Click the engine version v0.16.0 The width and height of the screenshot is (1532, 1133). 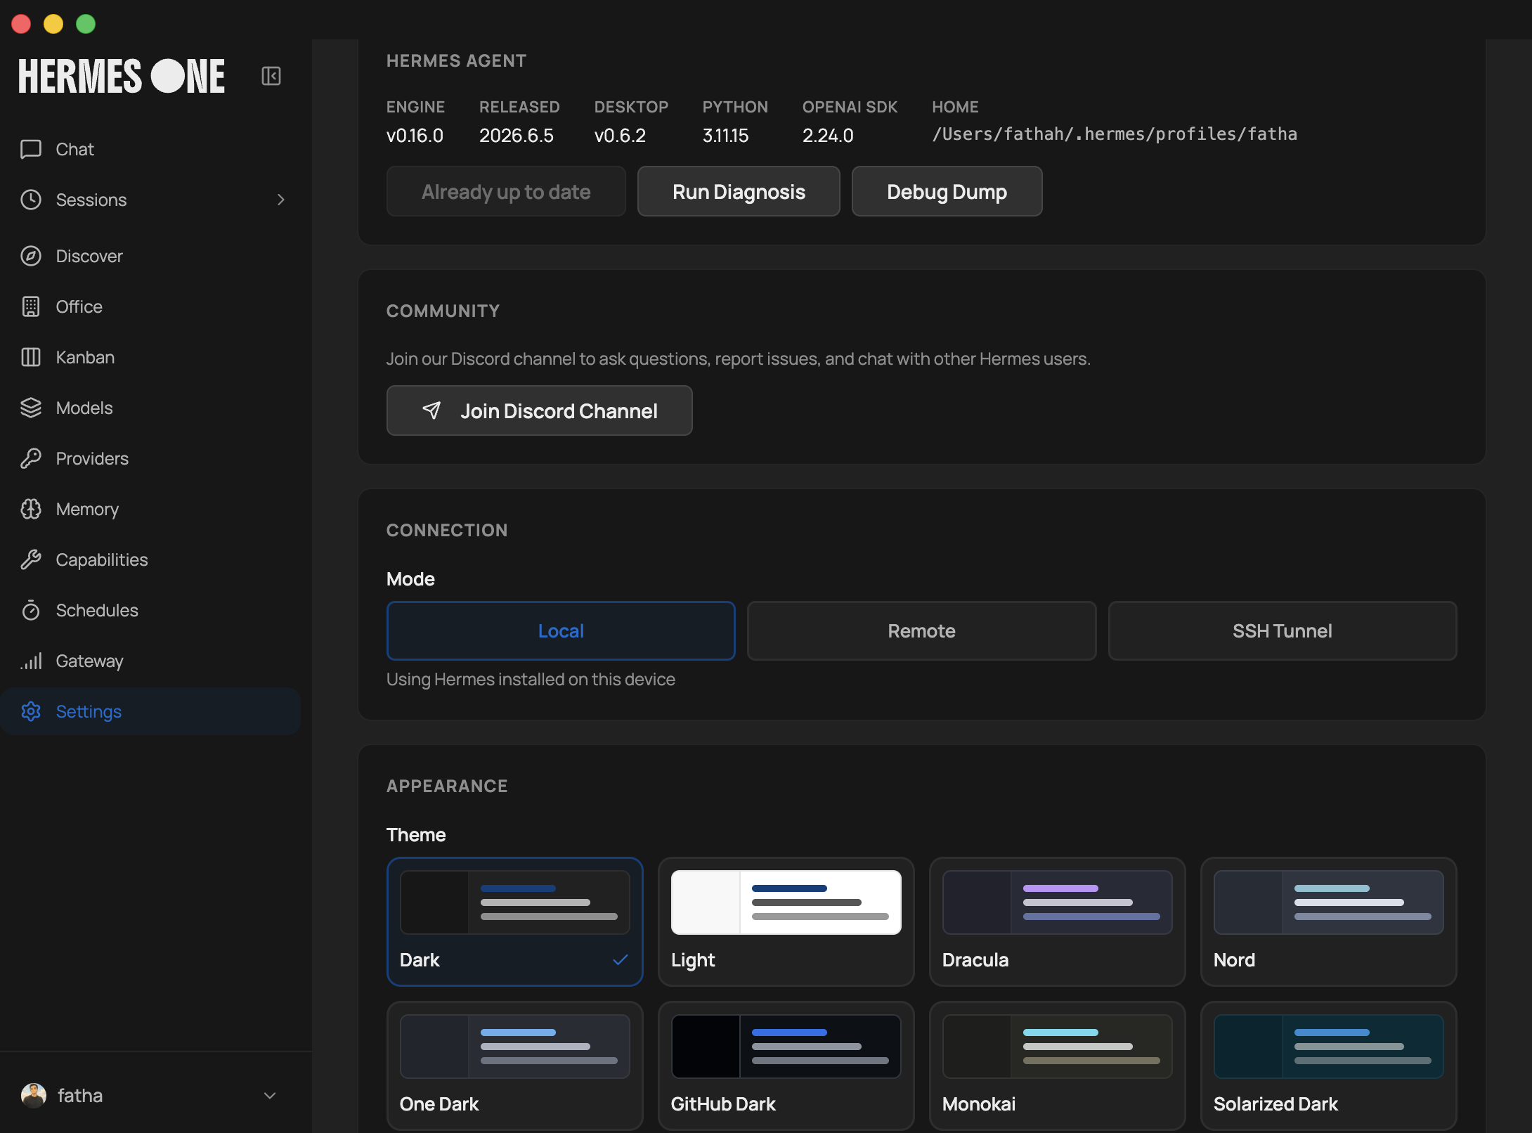[415, 135]
